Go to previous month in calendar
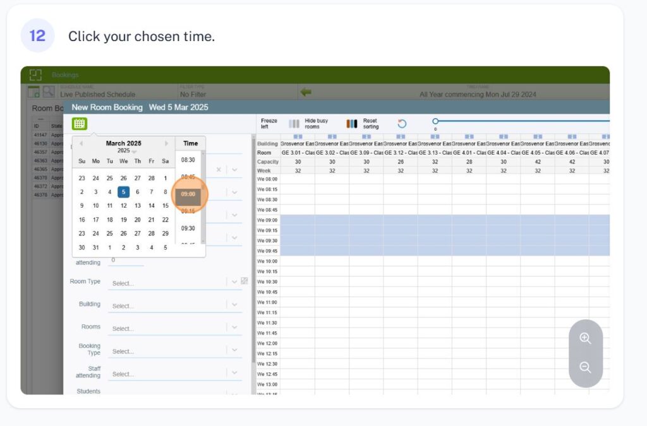 click(82, 143)
